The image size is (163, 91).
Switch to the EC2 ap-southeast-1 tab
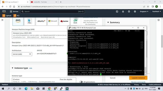pos(15,2)
